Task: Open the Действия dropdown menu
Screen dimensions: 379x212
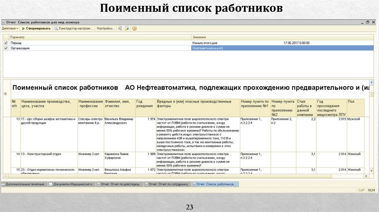Action: (x=10, y=28)
